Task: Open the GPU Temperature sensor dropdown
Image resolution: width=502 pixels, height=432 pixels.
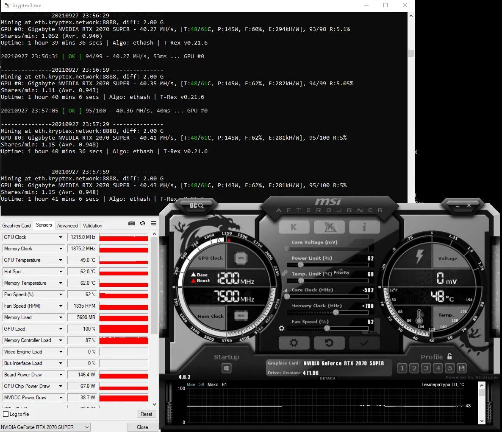Action: (x=61, y=260)
